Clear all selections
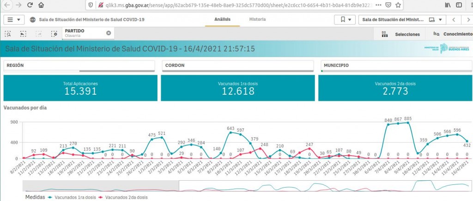Image resolution: width=473 pixels, height=201 pixels. (x=54, y=34)
